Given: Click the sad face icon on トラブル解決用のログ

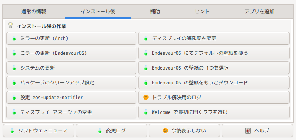Looking at the screenshot, I should click(x=146, y=97).
